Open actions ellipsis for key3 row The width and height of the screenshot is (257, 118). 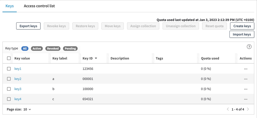click(x=246, y=89)
